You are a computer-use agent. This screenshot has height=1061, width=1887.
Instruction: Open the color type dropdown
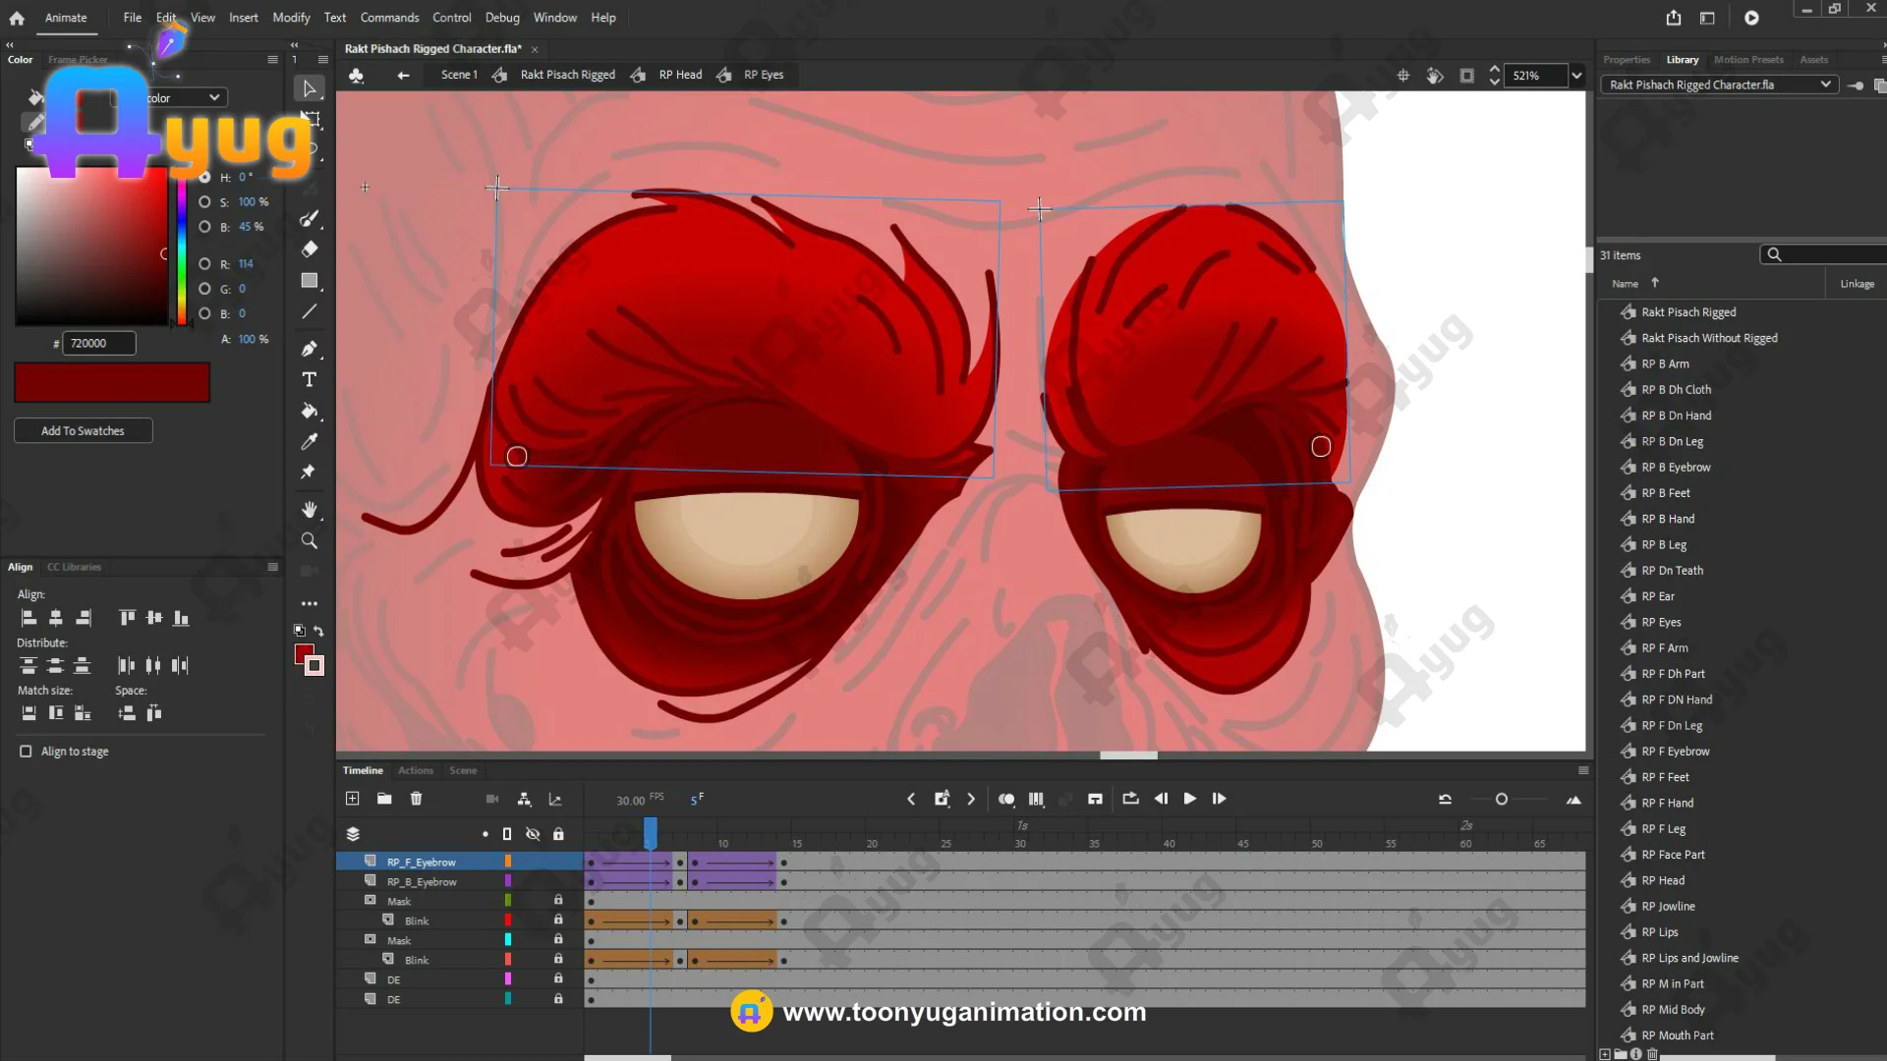point(214,98)
